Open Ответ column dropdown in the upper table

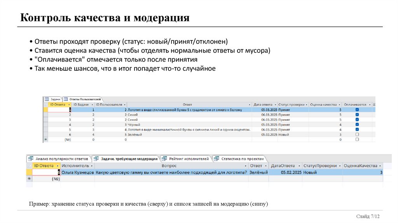[249, 105]
